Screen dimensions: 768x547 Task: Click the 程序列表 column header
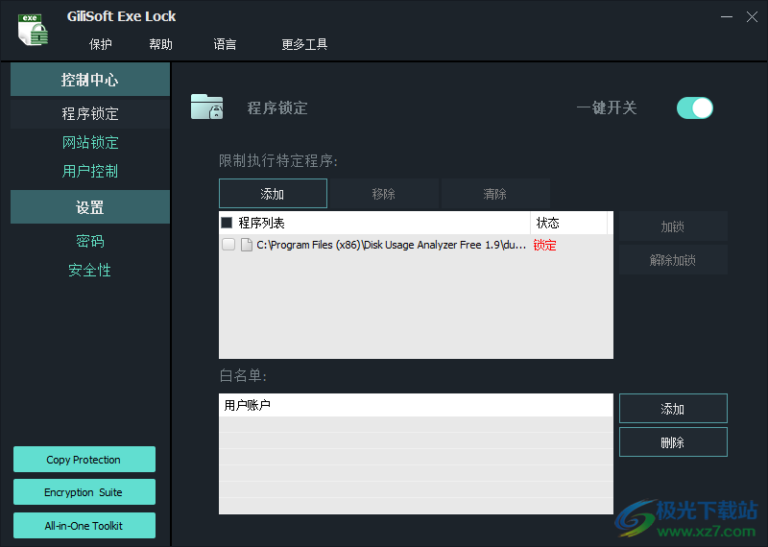[374, 223]
